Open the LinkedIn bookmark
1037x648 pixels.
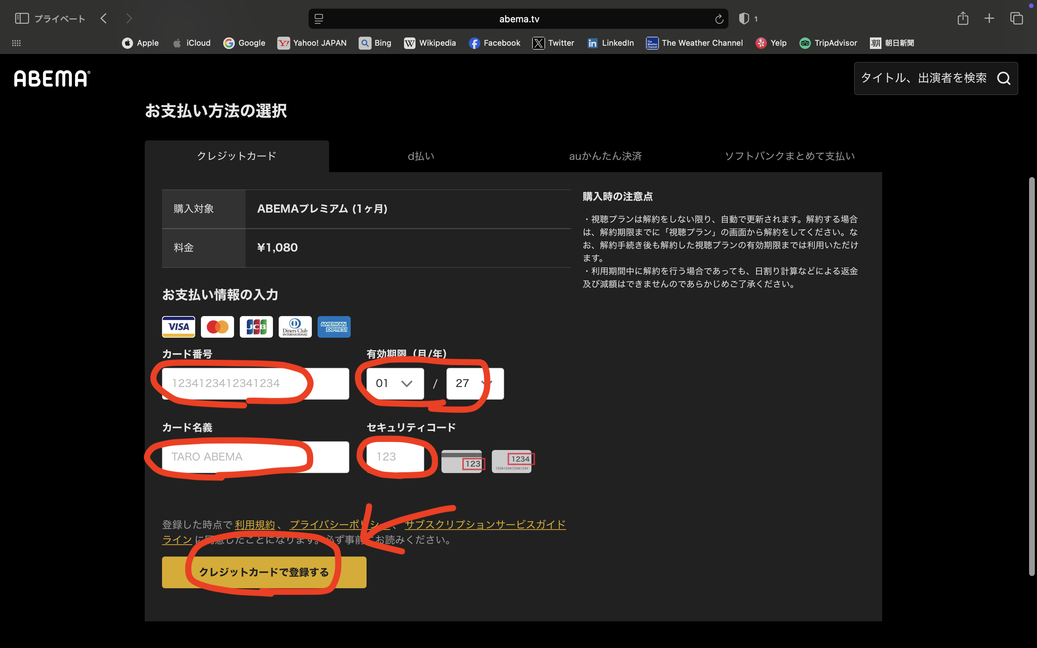point(610,43)
